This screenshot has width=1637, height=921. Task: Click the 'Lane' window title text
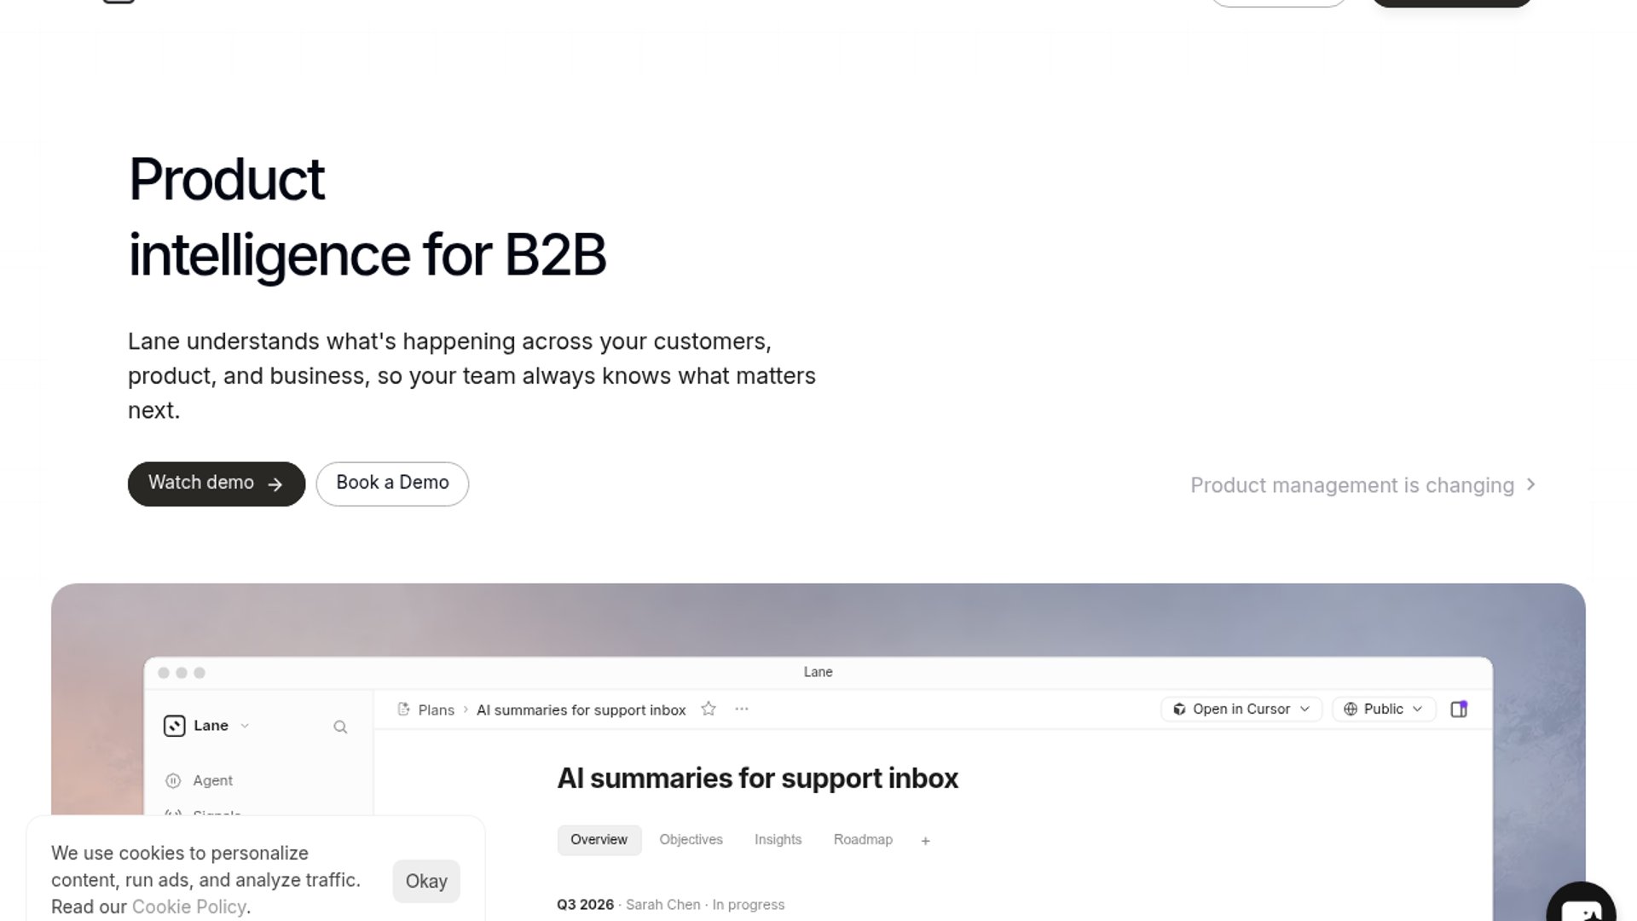818,672
